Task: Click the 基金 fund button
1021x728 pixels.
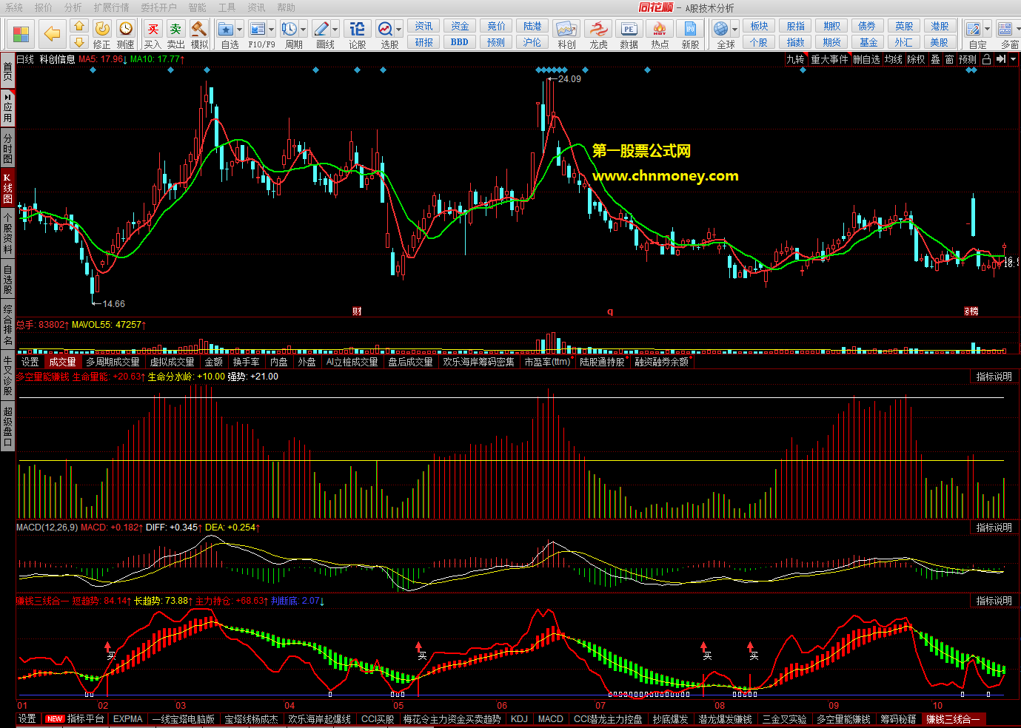Action: coord(868,42)
